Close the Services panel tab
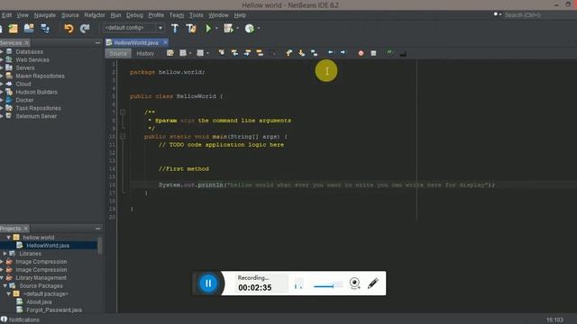The image size is (577, 324). click(27, 43)
